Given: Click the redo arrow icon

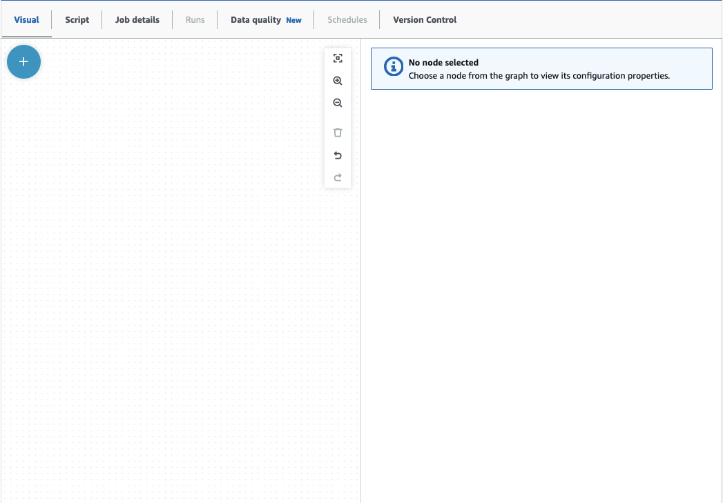Looking at the screenshot, I should point(338,178).
